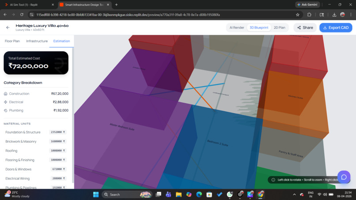Screen dimensions: 356x200
Task: Open the browser extensions puzzle icon
Action: tap(309, 15)
